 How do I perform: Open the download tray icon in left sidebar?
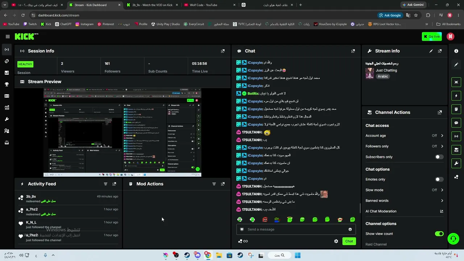7,142
